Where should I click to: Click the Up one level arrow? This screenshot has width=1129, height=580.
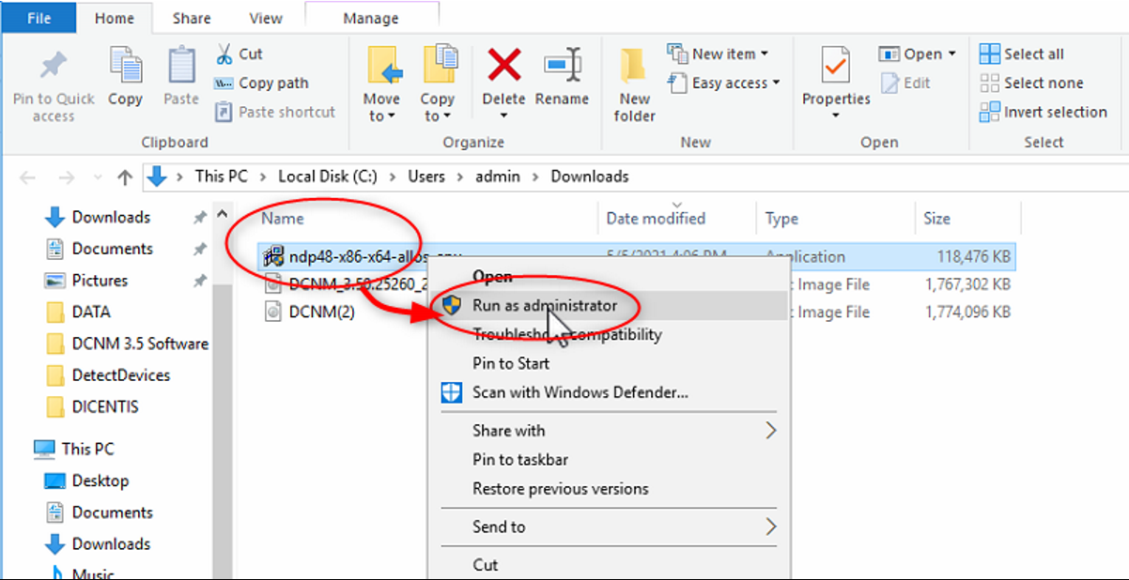point(124,176)
